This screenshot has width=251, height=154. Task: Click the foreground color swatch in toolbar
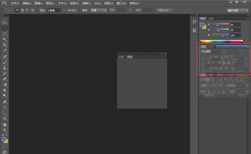click(4, 139)
